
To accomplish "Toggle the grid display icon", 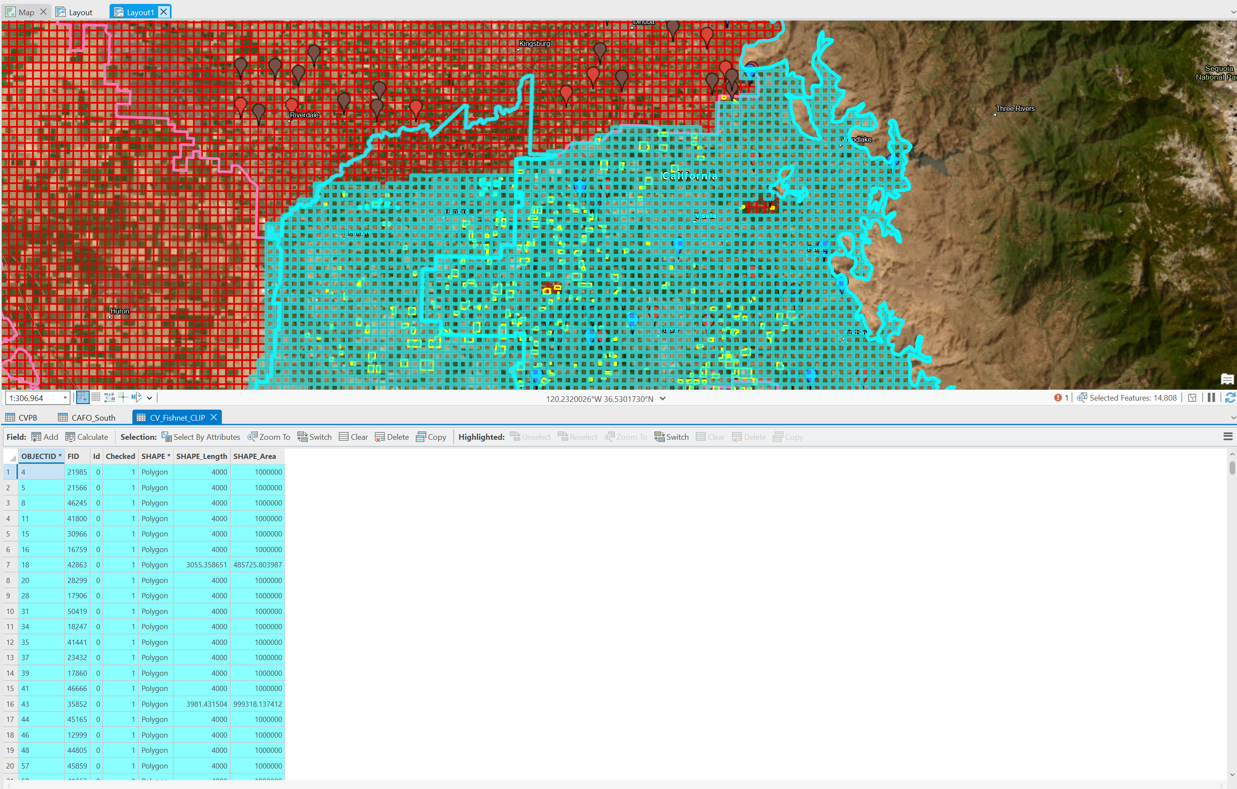I will click(x=96, y=397).
